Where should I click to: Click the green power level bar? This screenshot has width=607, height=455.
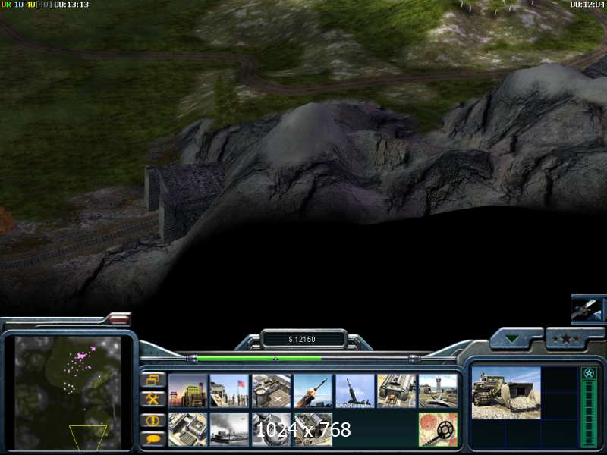tap(259, 358)
